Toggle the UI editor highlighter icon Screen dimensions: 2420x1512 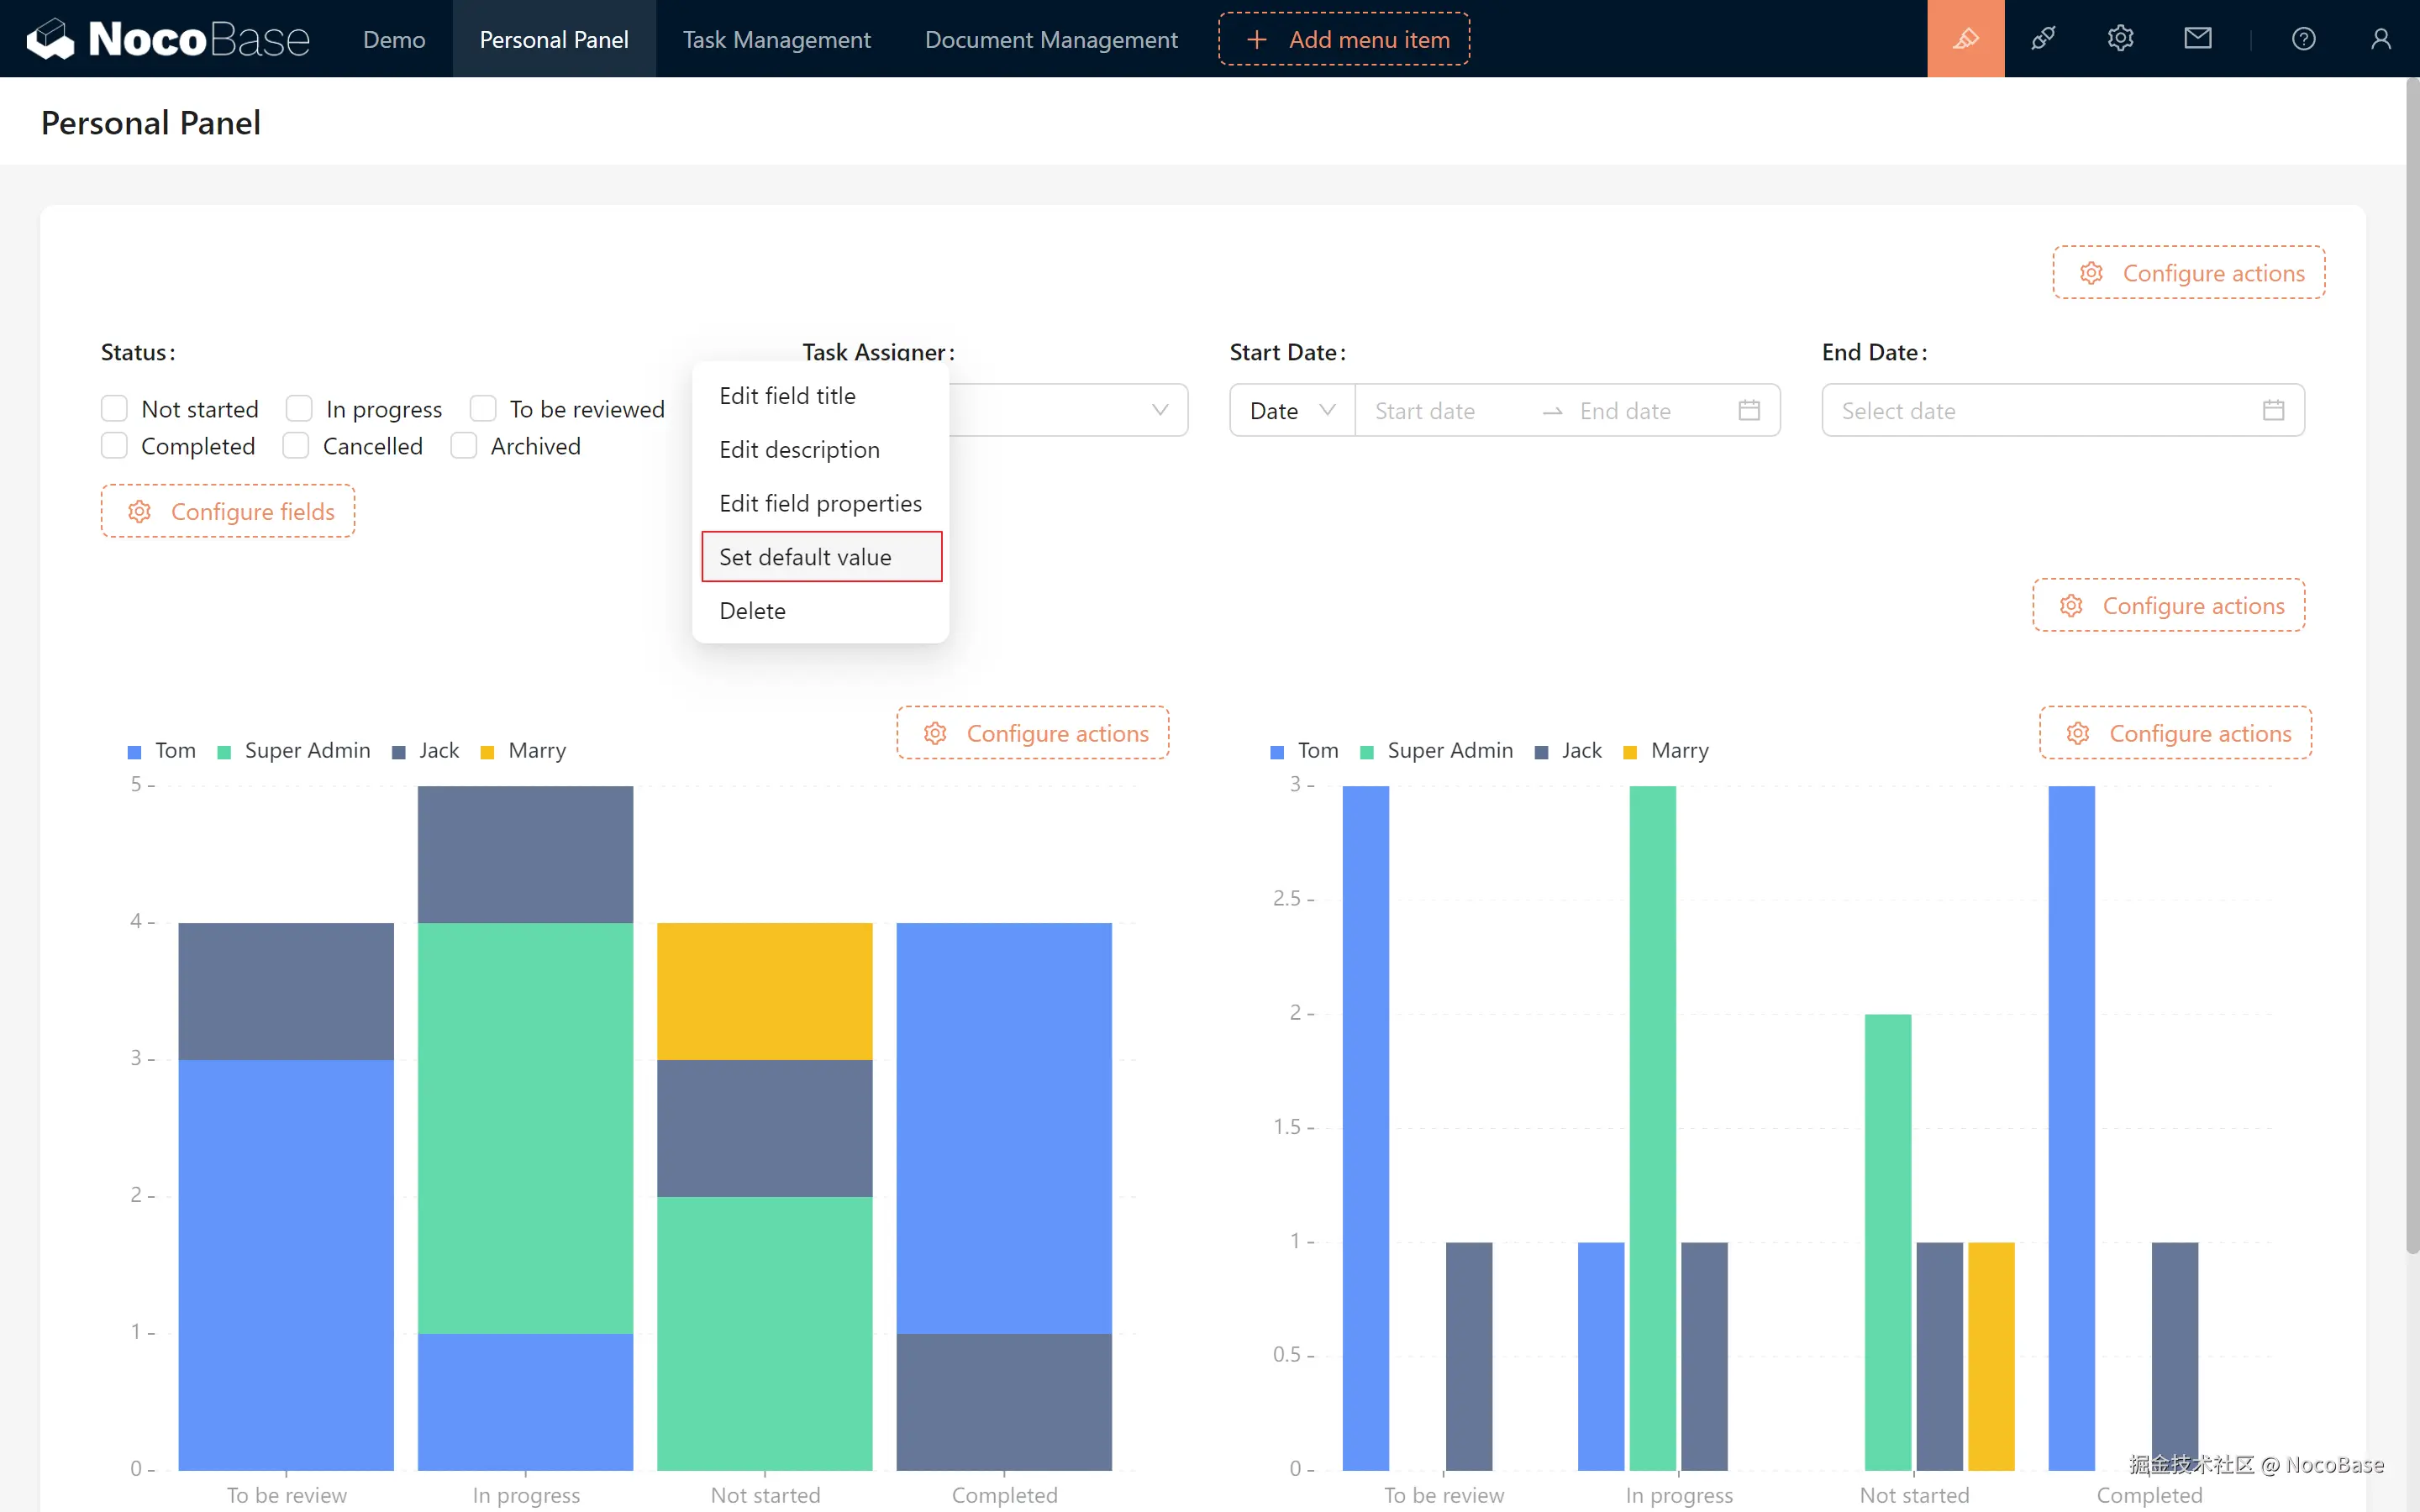click(x=1965, y=39)
